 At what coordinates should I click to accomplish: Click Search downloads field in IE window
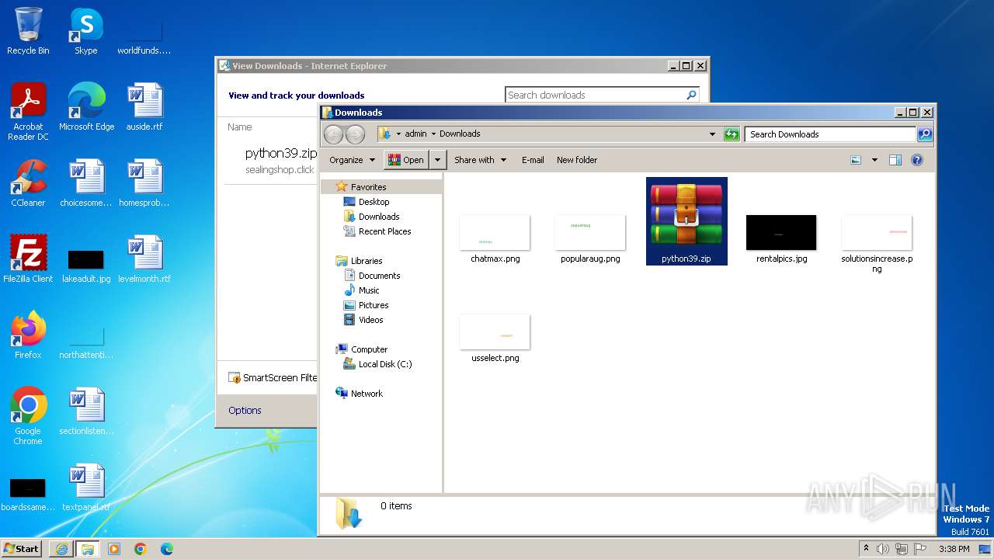[595, 95]
